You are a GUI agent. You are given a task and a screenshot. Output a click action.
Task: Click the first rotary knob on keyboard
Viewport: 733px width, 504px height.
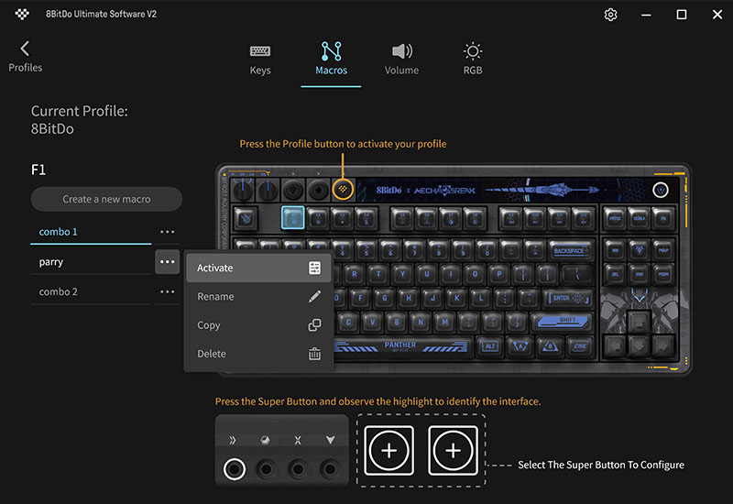tap(243, 190)
